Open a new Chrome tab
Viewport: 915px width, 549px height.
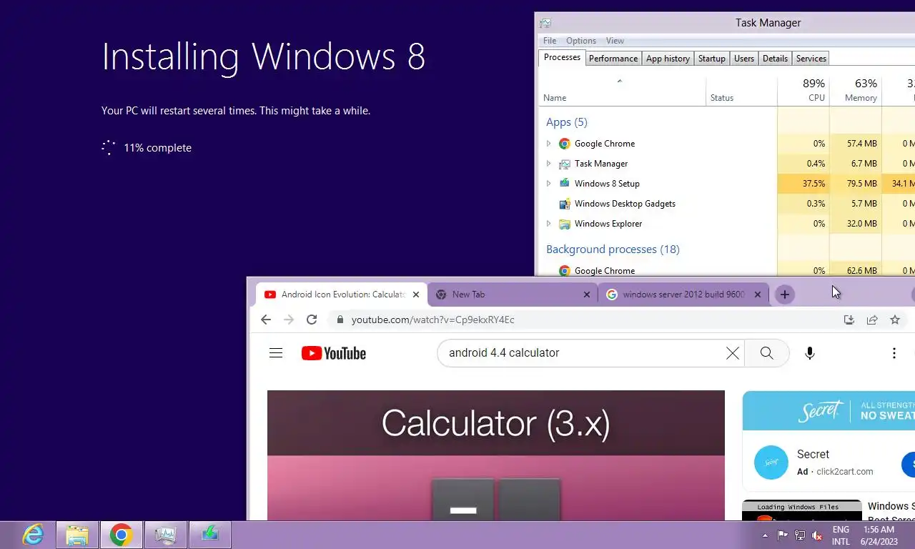pyautogui.click(x=784, y=295)
